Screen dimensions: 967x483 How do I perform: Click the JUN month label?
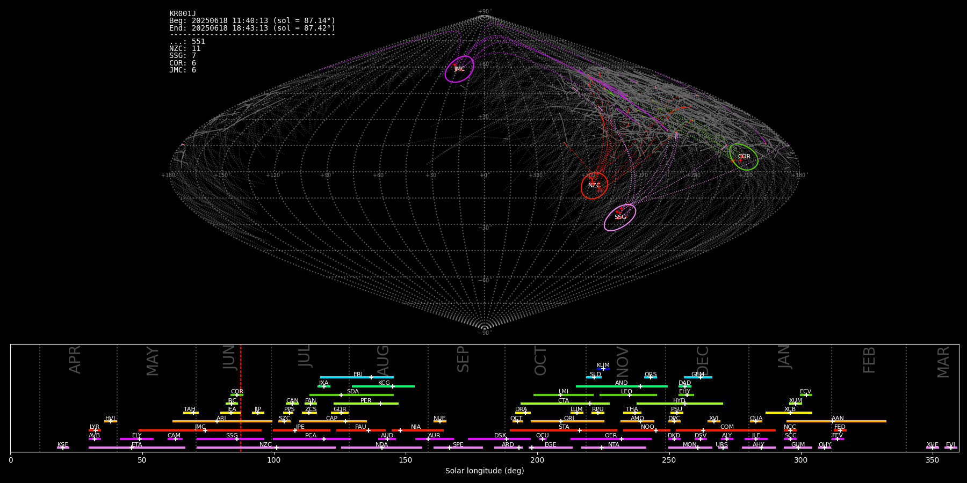(x=229, y=357)
